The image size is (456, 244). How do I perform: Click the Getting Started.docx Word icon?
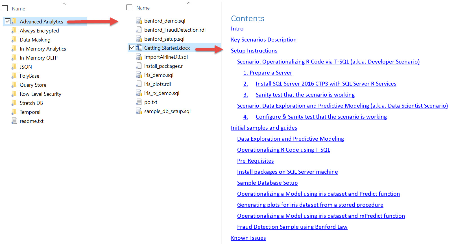139,48
